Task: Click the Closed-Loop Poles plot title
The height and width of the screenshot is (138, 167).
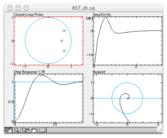Action: 29,15
